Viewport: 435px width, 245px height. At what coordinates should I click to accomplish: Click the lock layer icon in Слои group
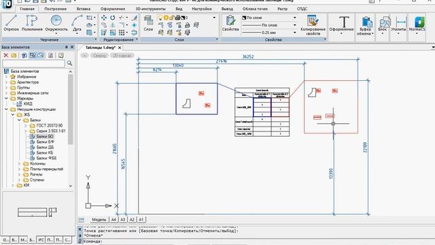tap(188, 26)
